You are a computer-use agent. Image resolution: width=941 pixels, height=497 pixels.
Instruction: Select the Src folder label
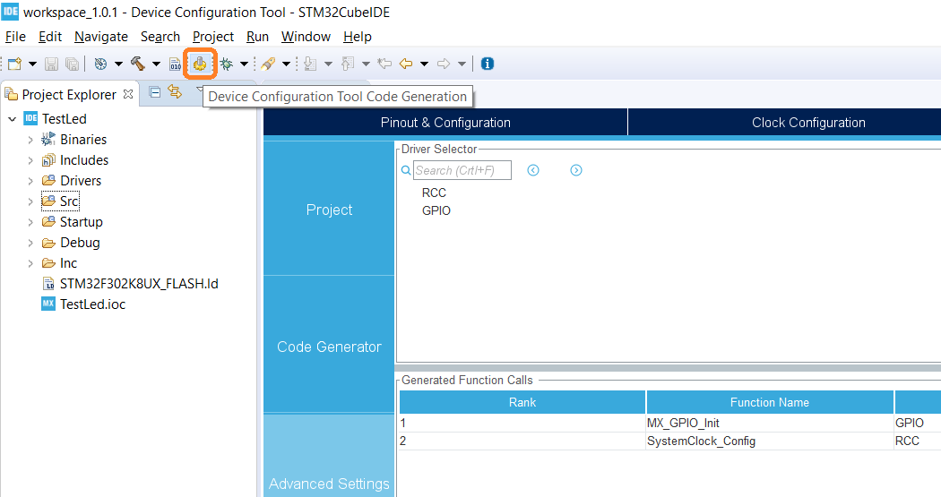pos(69,201)
